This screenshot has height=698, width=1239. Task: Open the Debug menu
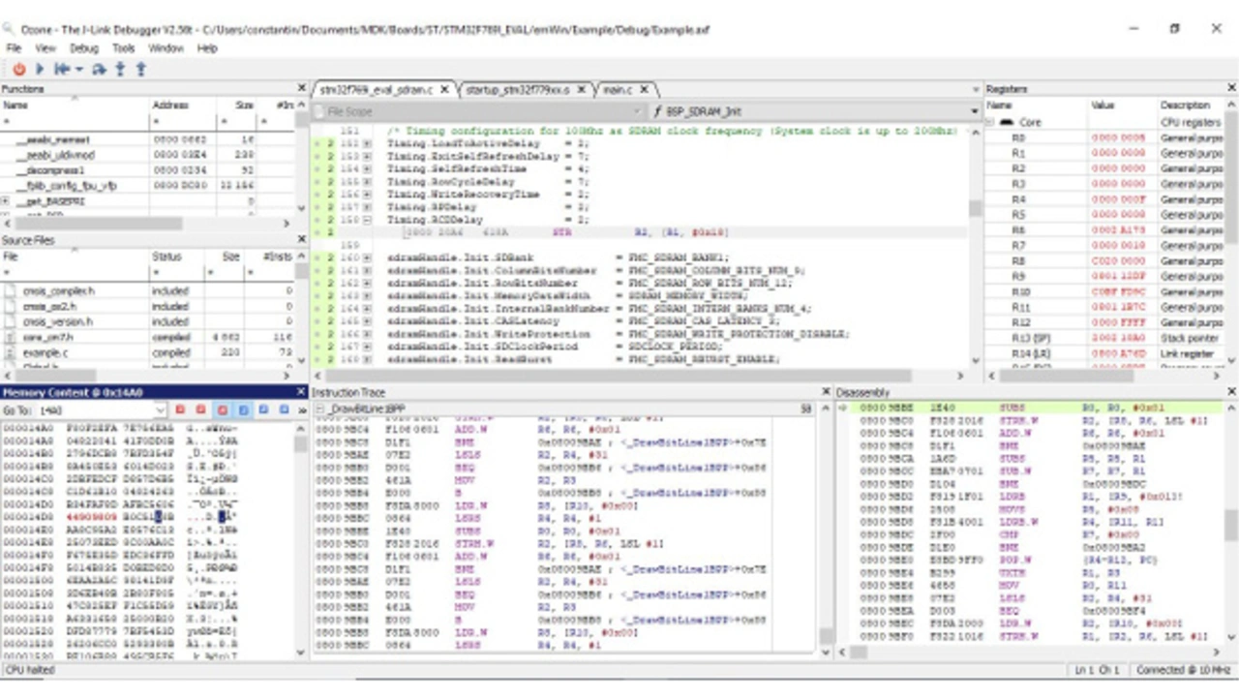point(84,47)
